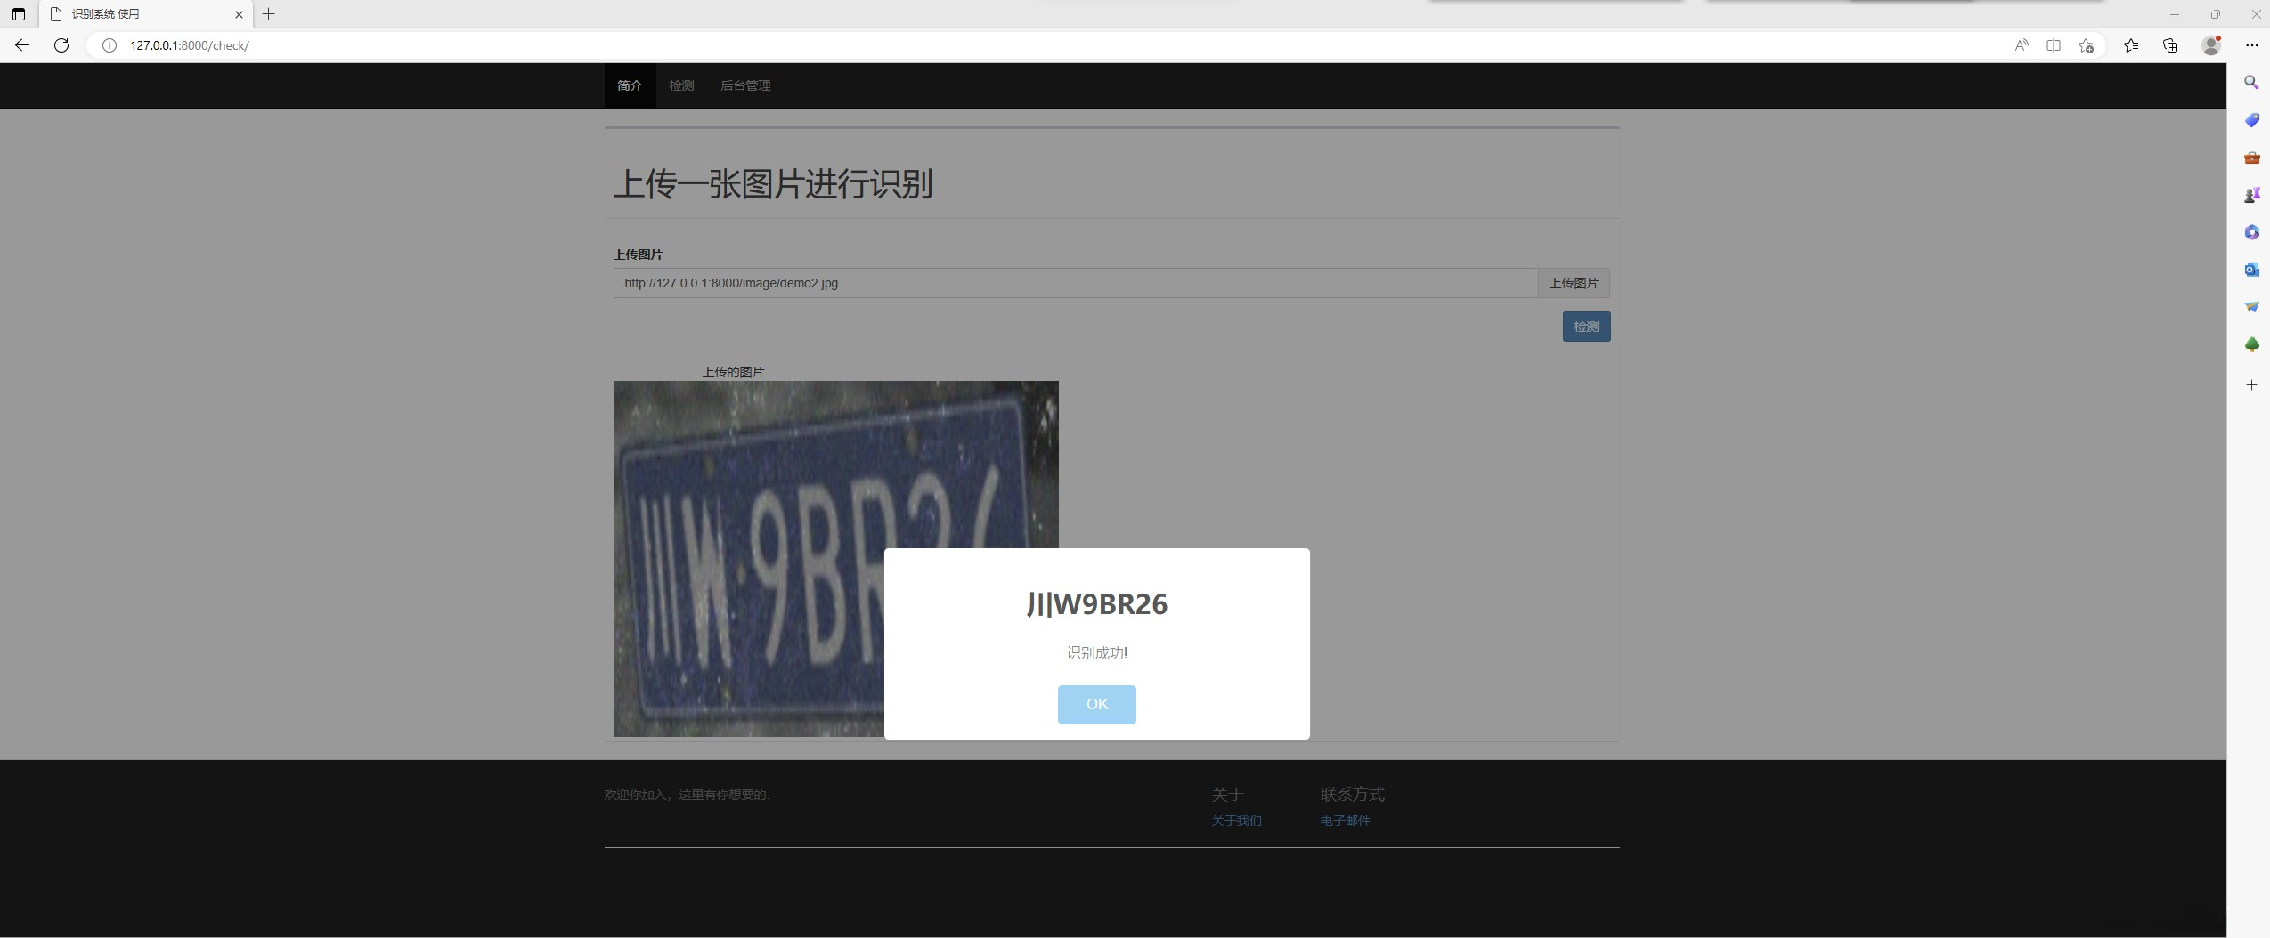Click the blue 检测 detect button
The height and width of the screenshot is (938, 2270).
1586,327
